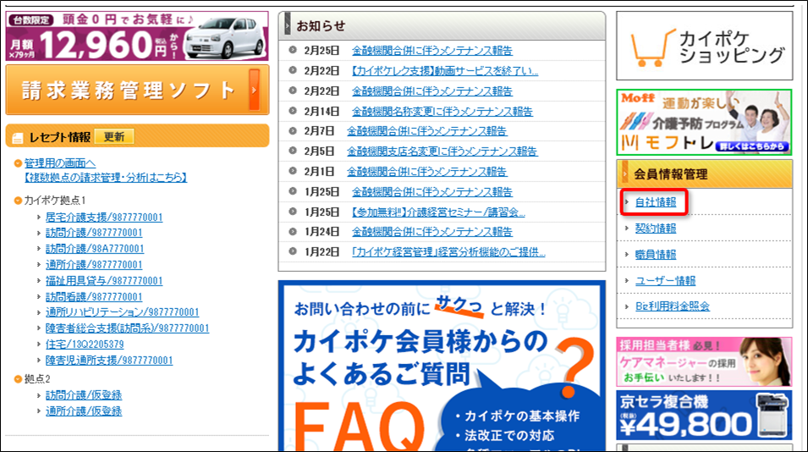Open the 2月7日 maintenance report notice
This screenshot has width=808, height=452.
[x=426, y=131]
